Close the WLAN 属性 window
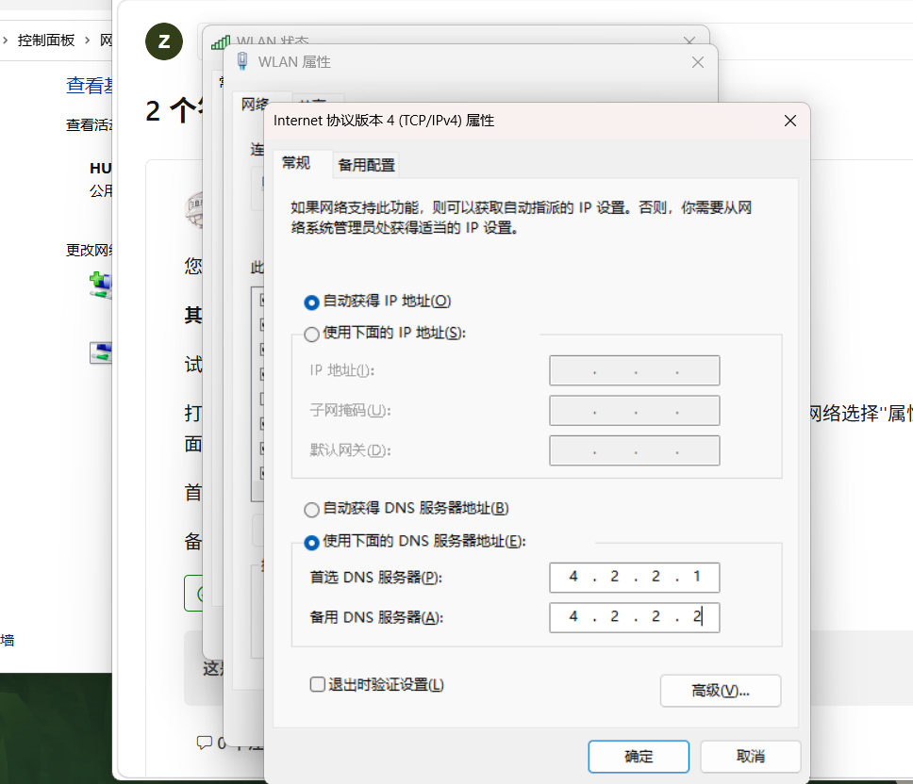 (698, 62)
